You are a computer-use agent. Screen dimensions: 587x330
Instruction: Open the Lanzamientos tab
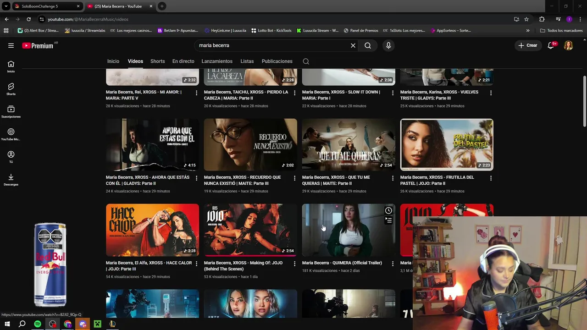(217, 61)
